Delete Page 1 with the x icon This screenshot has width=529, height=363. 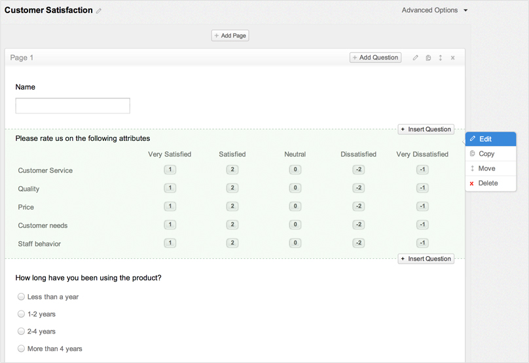(453, 58)
